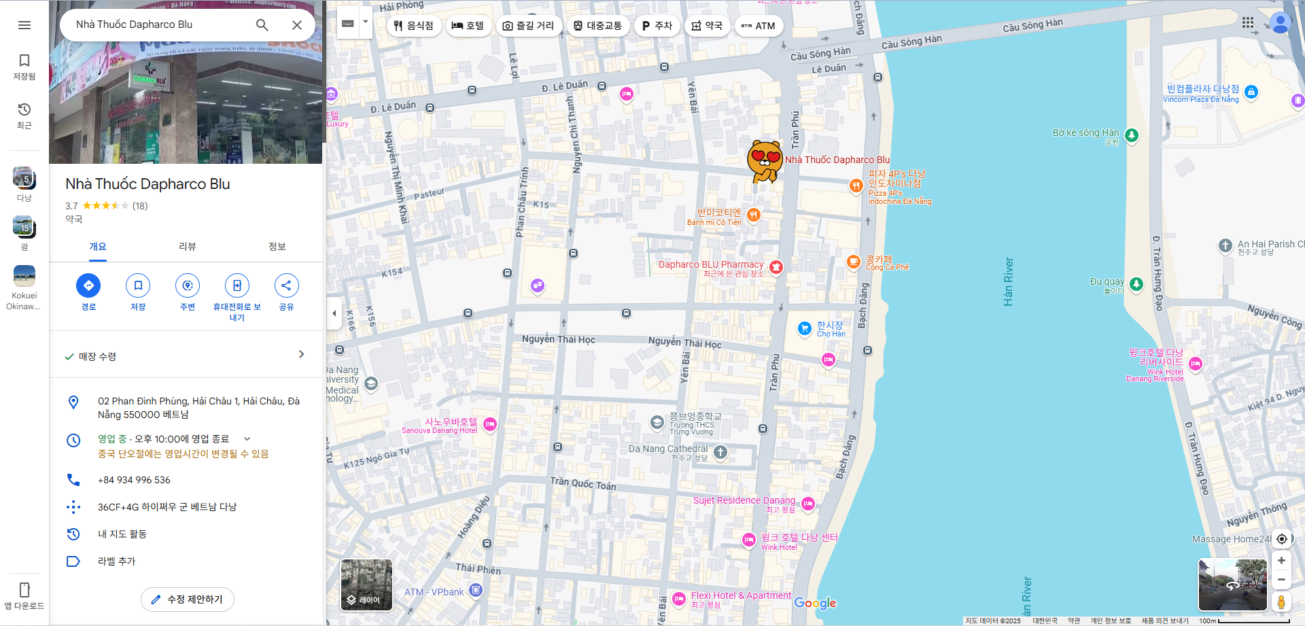Clear the search with the X button
This screenshot has height=626, width=1305.
click(x=297, y=25)
